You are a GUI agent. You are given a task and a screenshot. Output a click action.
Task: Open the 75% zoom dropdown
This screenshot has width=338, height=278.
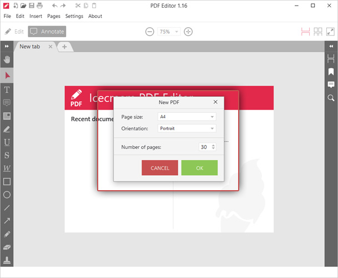169,32
